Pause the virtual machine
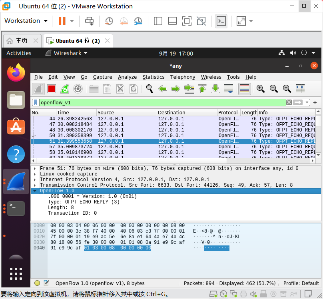This screenshot has width=323, height=299. coord(62,21)
